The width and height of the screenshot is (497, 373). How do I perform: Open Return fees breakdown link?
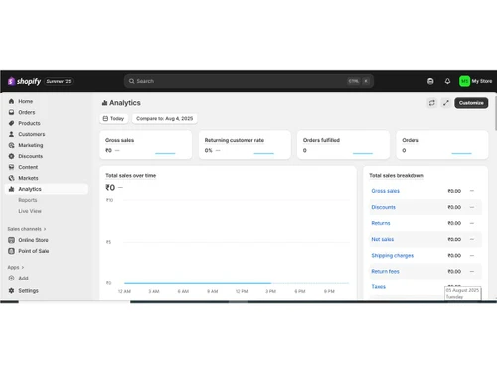tap(385, 271)
